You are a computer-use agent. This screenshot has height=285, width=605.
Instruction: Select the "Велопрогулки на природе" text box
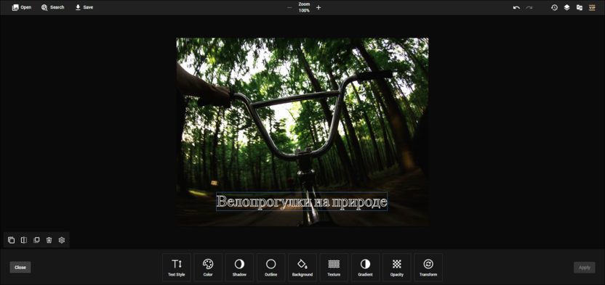click(302, 202)
